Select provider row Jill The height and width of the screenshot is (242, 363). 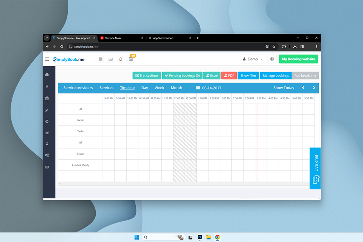(80, 109)
